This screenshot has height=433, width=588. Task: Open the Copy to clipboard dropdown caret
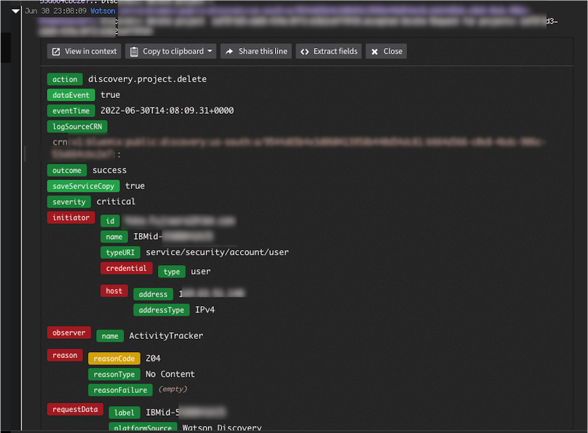[211, 51]
